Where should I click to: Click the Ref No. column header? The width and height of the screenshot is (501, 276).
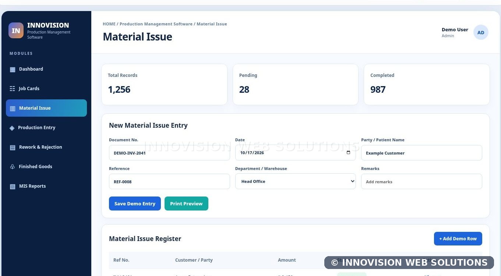121,260
